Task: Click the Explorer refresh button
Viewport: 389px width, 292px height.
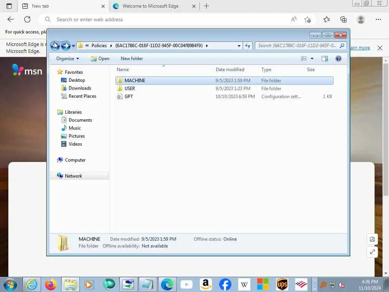Action: [x=248, y=46]
